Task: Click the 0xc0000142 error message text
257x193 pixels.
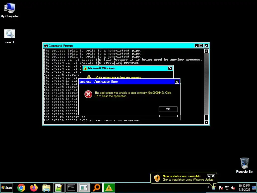Action: 133,94
